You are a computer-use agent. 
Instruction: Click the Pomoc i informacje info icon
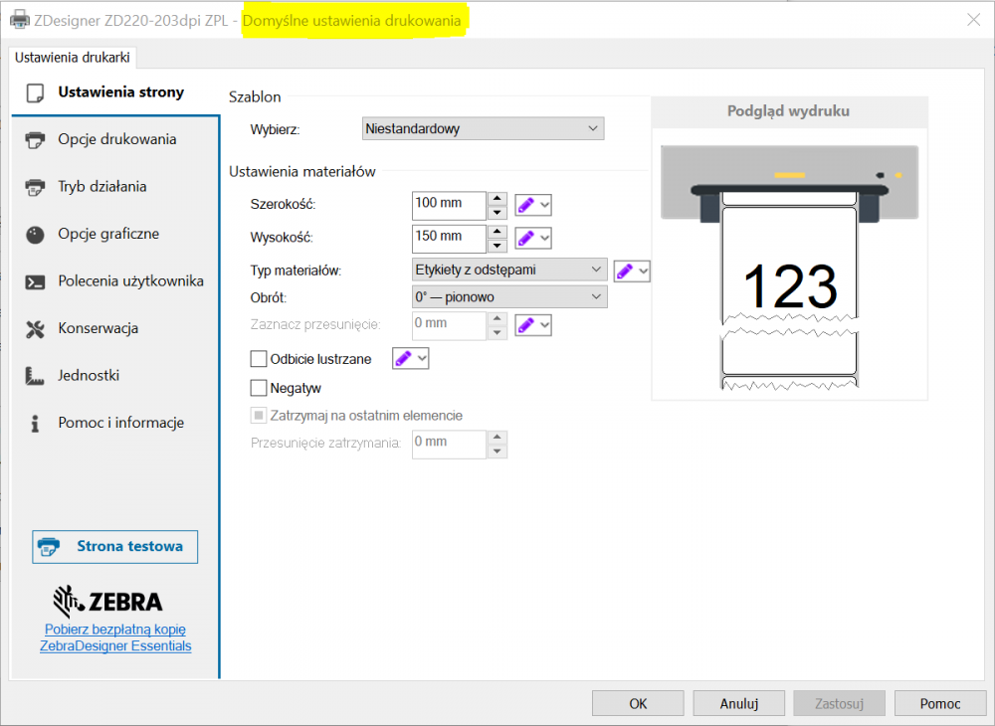click(x=35, y=424)
